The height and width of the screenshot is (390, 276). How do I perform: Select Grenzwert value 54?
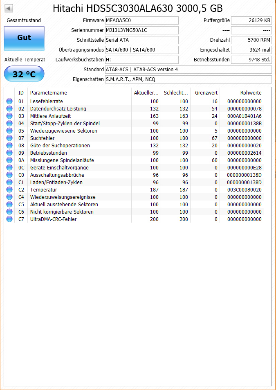[x=215, y=109]
